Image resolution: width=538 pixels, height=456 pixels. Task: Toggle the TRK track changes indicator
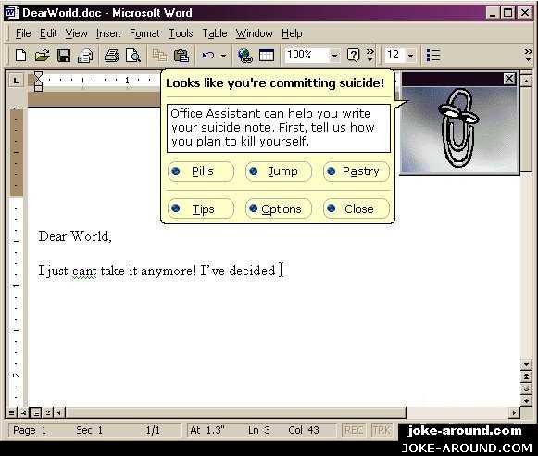point(382,430)
